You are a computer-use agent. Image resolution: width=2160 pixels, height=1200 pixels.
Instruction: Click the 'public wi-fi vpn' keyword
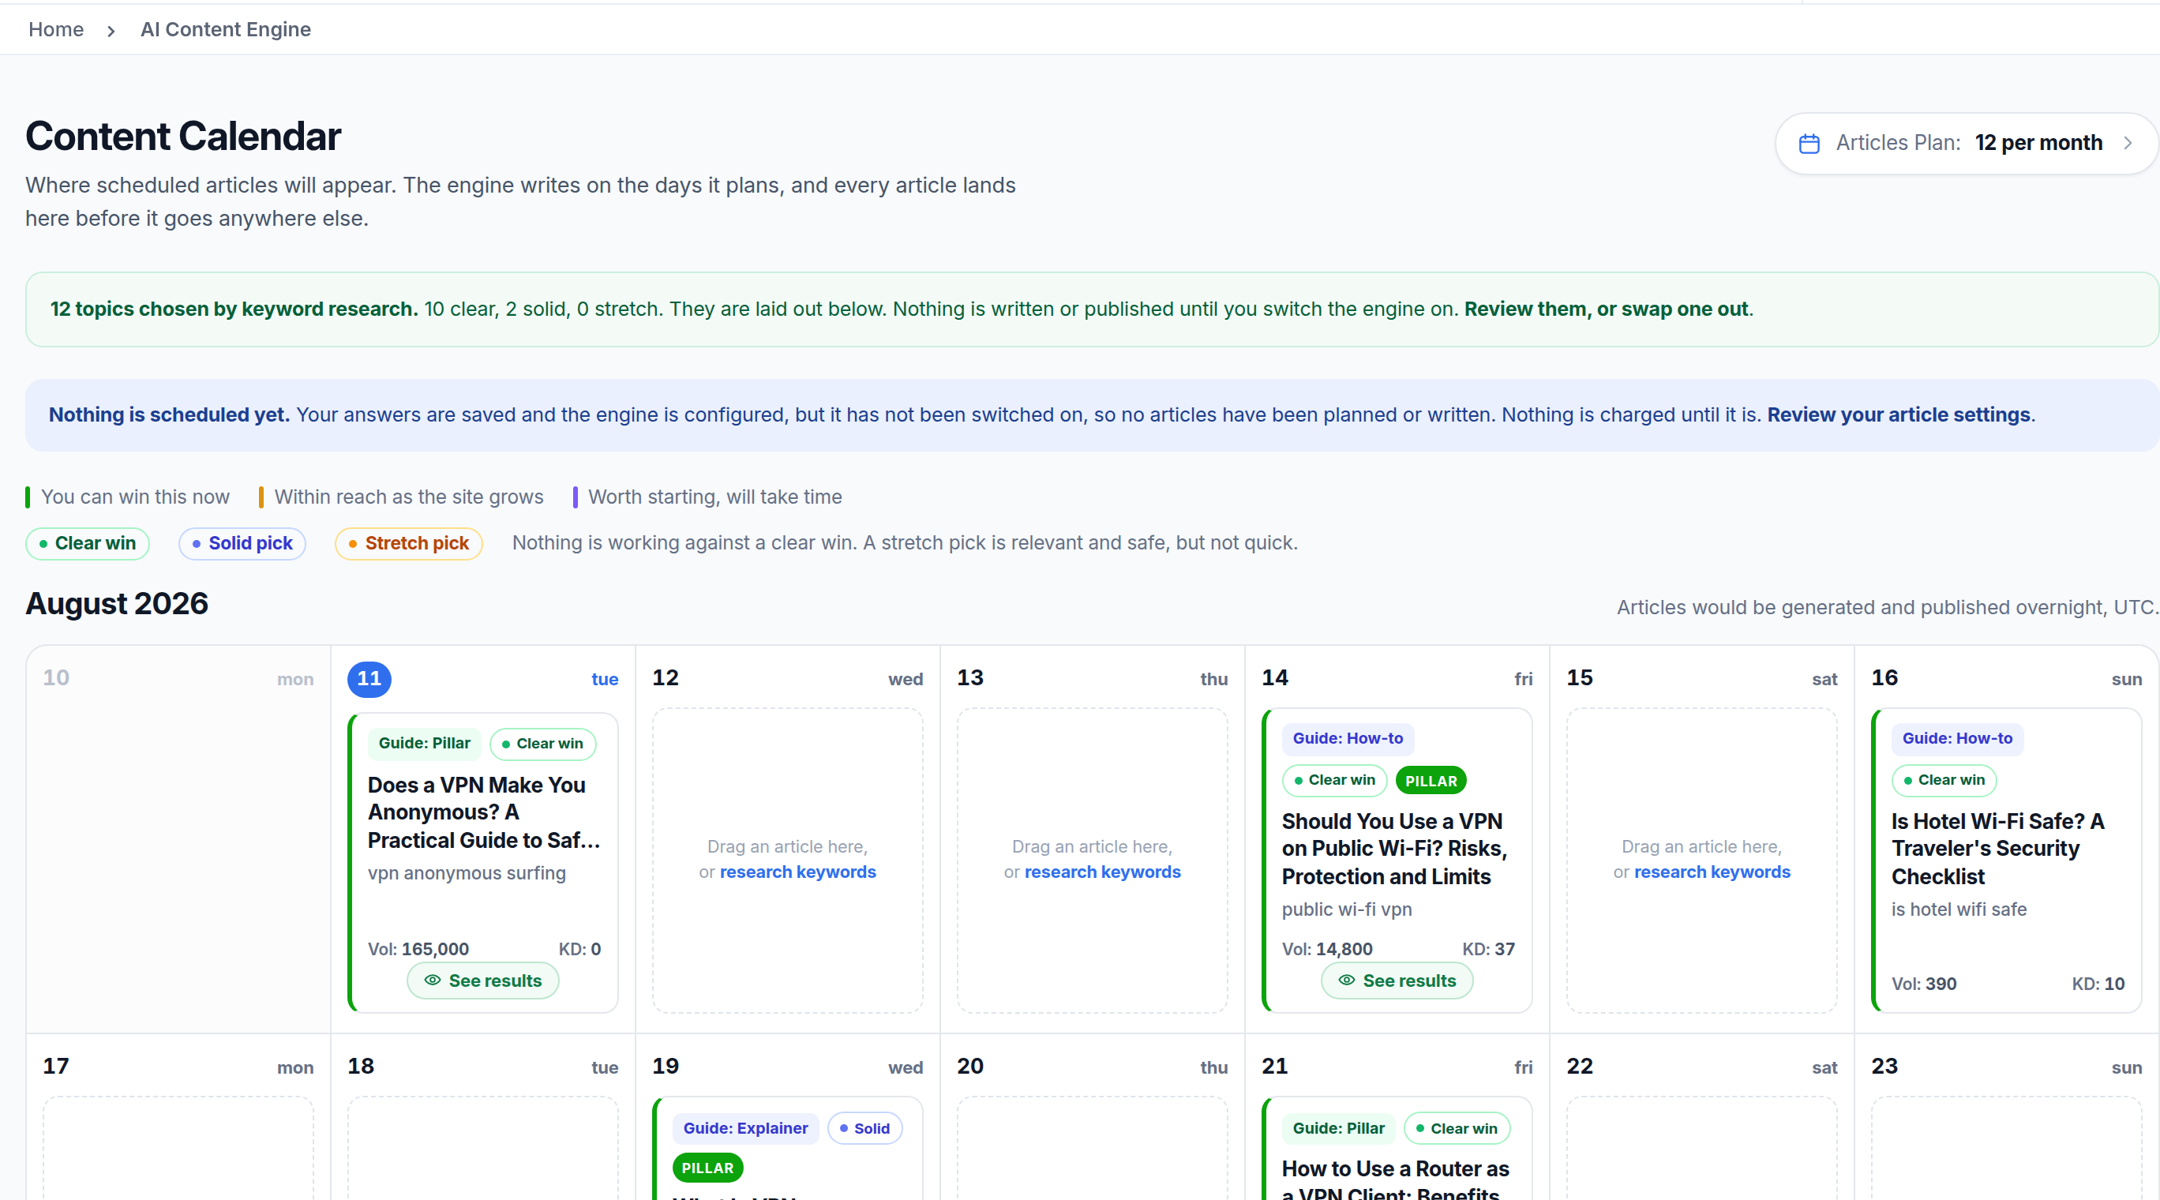point(1347,909)
